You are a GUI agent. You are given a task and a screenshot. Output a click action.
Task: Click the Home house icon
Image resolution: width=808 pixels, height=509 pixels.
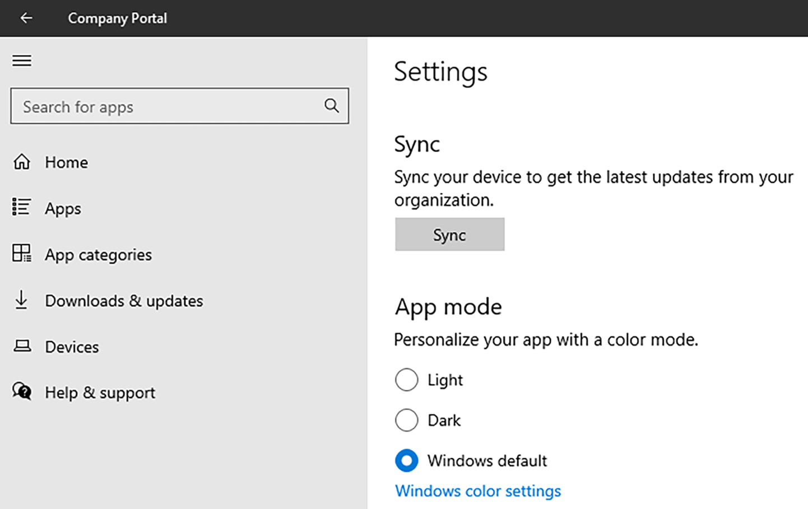pyautogui.click(x=22, y=162)
